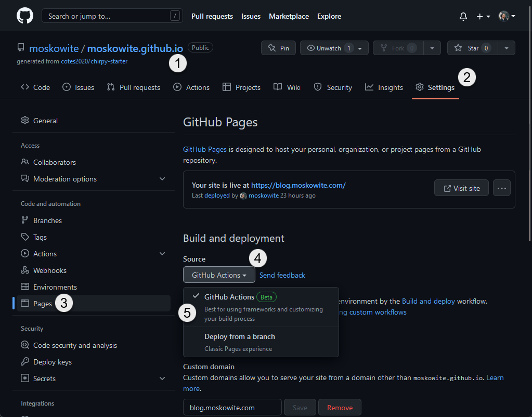Select the Settings tab
The image size is (532, 417).
tap(435, 87)
